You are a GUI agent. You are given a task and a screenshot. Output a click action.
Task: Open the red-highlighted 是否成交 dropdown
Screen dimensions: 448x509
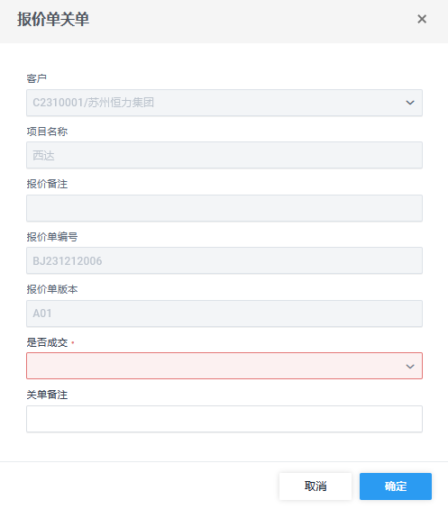click(x=224, y=366)
